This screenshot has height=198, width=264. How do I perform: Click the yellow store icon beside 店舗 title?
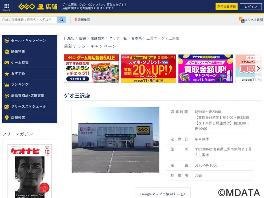coord(40,7)
